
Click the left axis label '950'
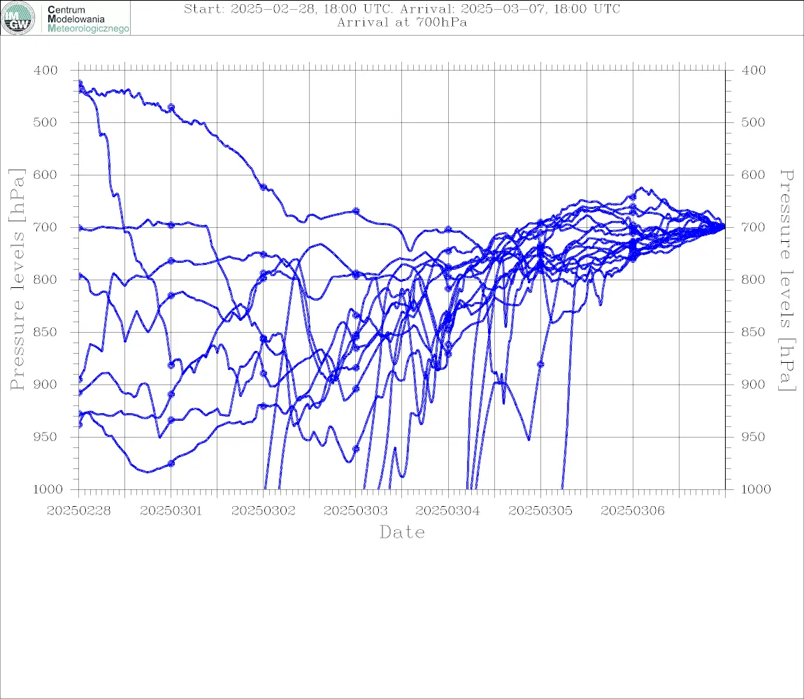pyautogui.click(x=45, y=437)
